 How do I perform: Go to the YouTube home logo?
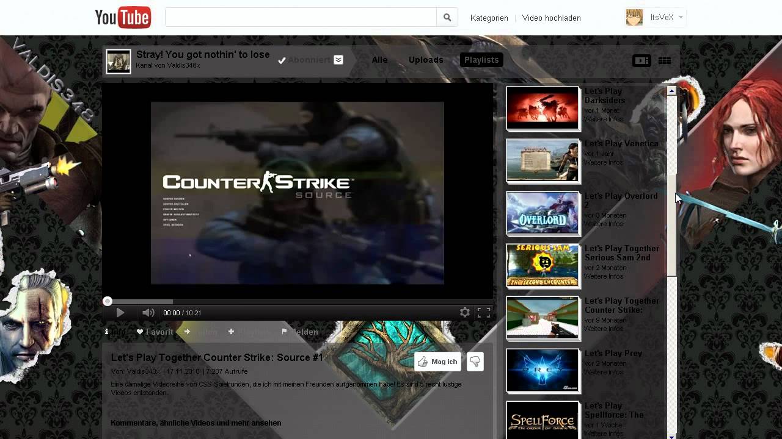pyautogui.click(x=123, y=18)
